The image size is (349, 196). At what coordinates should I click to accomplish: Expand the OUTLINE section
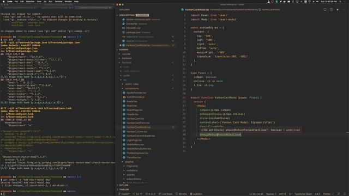point(124,185)
